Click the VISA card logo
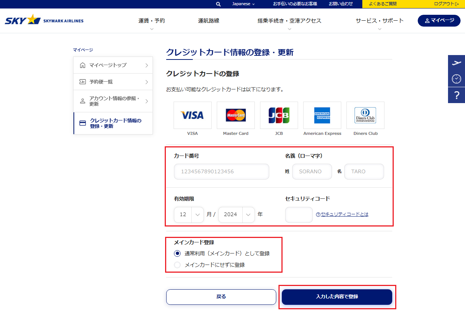465x310 pixels. point(192,115)
